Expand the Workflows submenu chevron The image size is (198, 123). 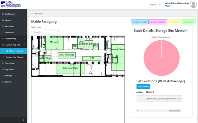[x=24, y=27]
